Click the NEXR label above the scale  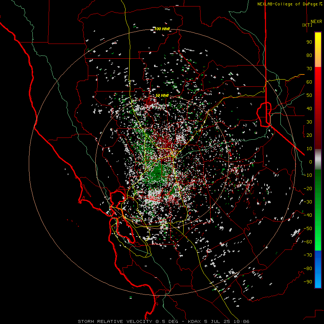pyautogui.click(x=316, y=22)
